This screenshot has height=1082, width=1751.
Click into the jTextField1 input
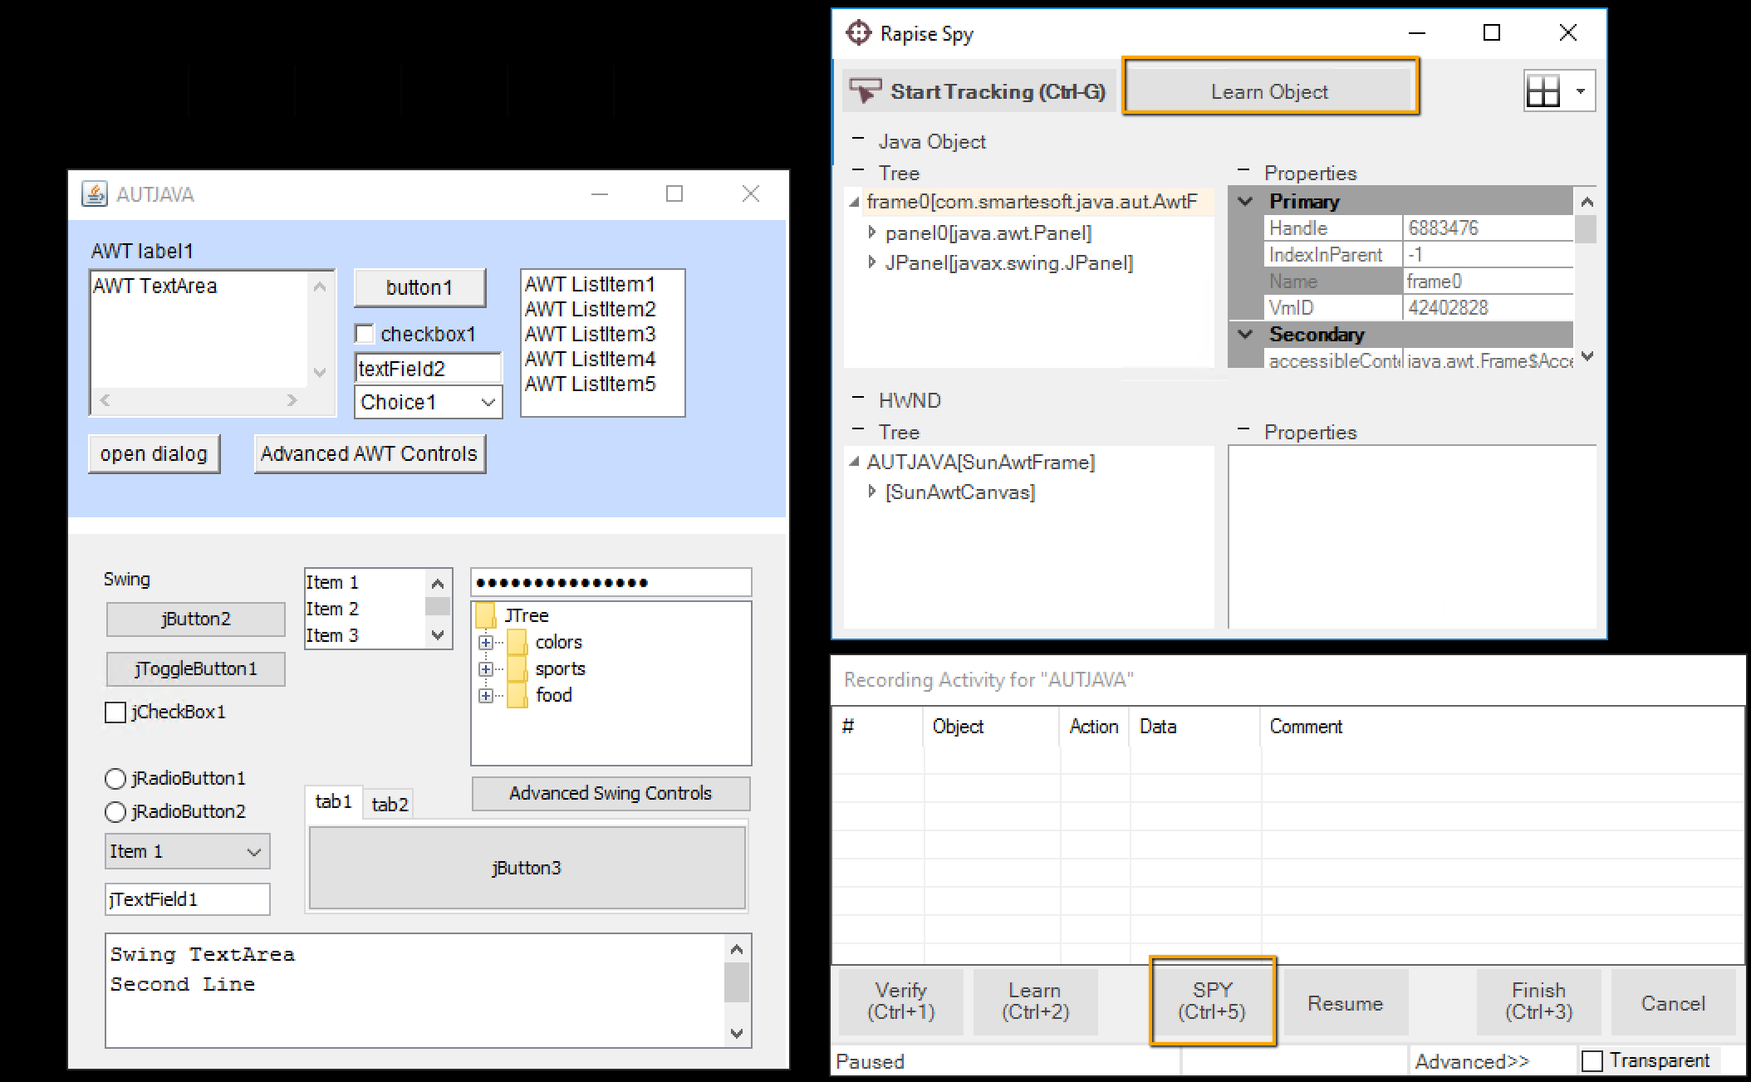[187, 899]
